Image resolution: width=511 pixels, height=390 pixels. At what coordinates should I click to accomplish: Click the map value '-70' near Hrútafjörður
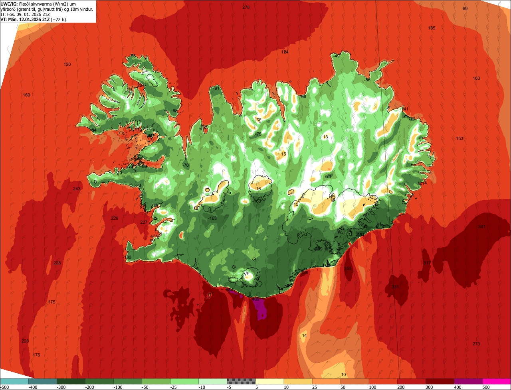[185, 165]
